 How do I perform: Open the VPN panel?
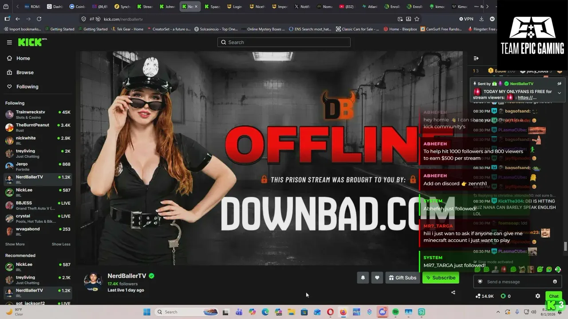click(466, 19)
